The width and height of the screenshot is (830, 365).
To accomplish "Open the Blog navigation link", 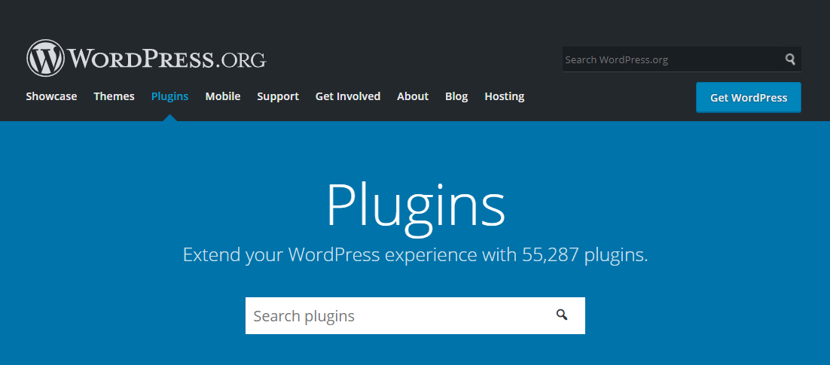I will coord(456,96).
